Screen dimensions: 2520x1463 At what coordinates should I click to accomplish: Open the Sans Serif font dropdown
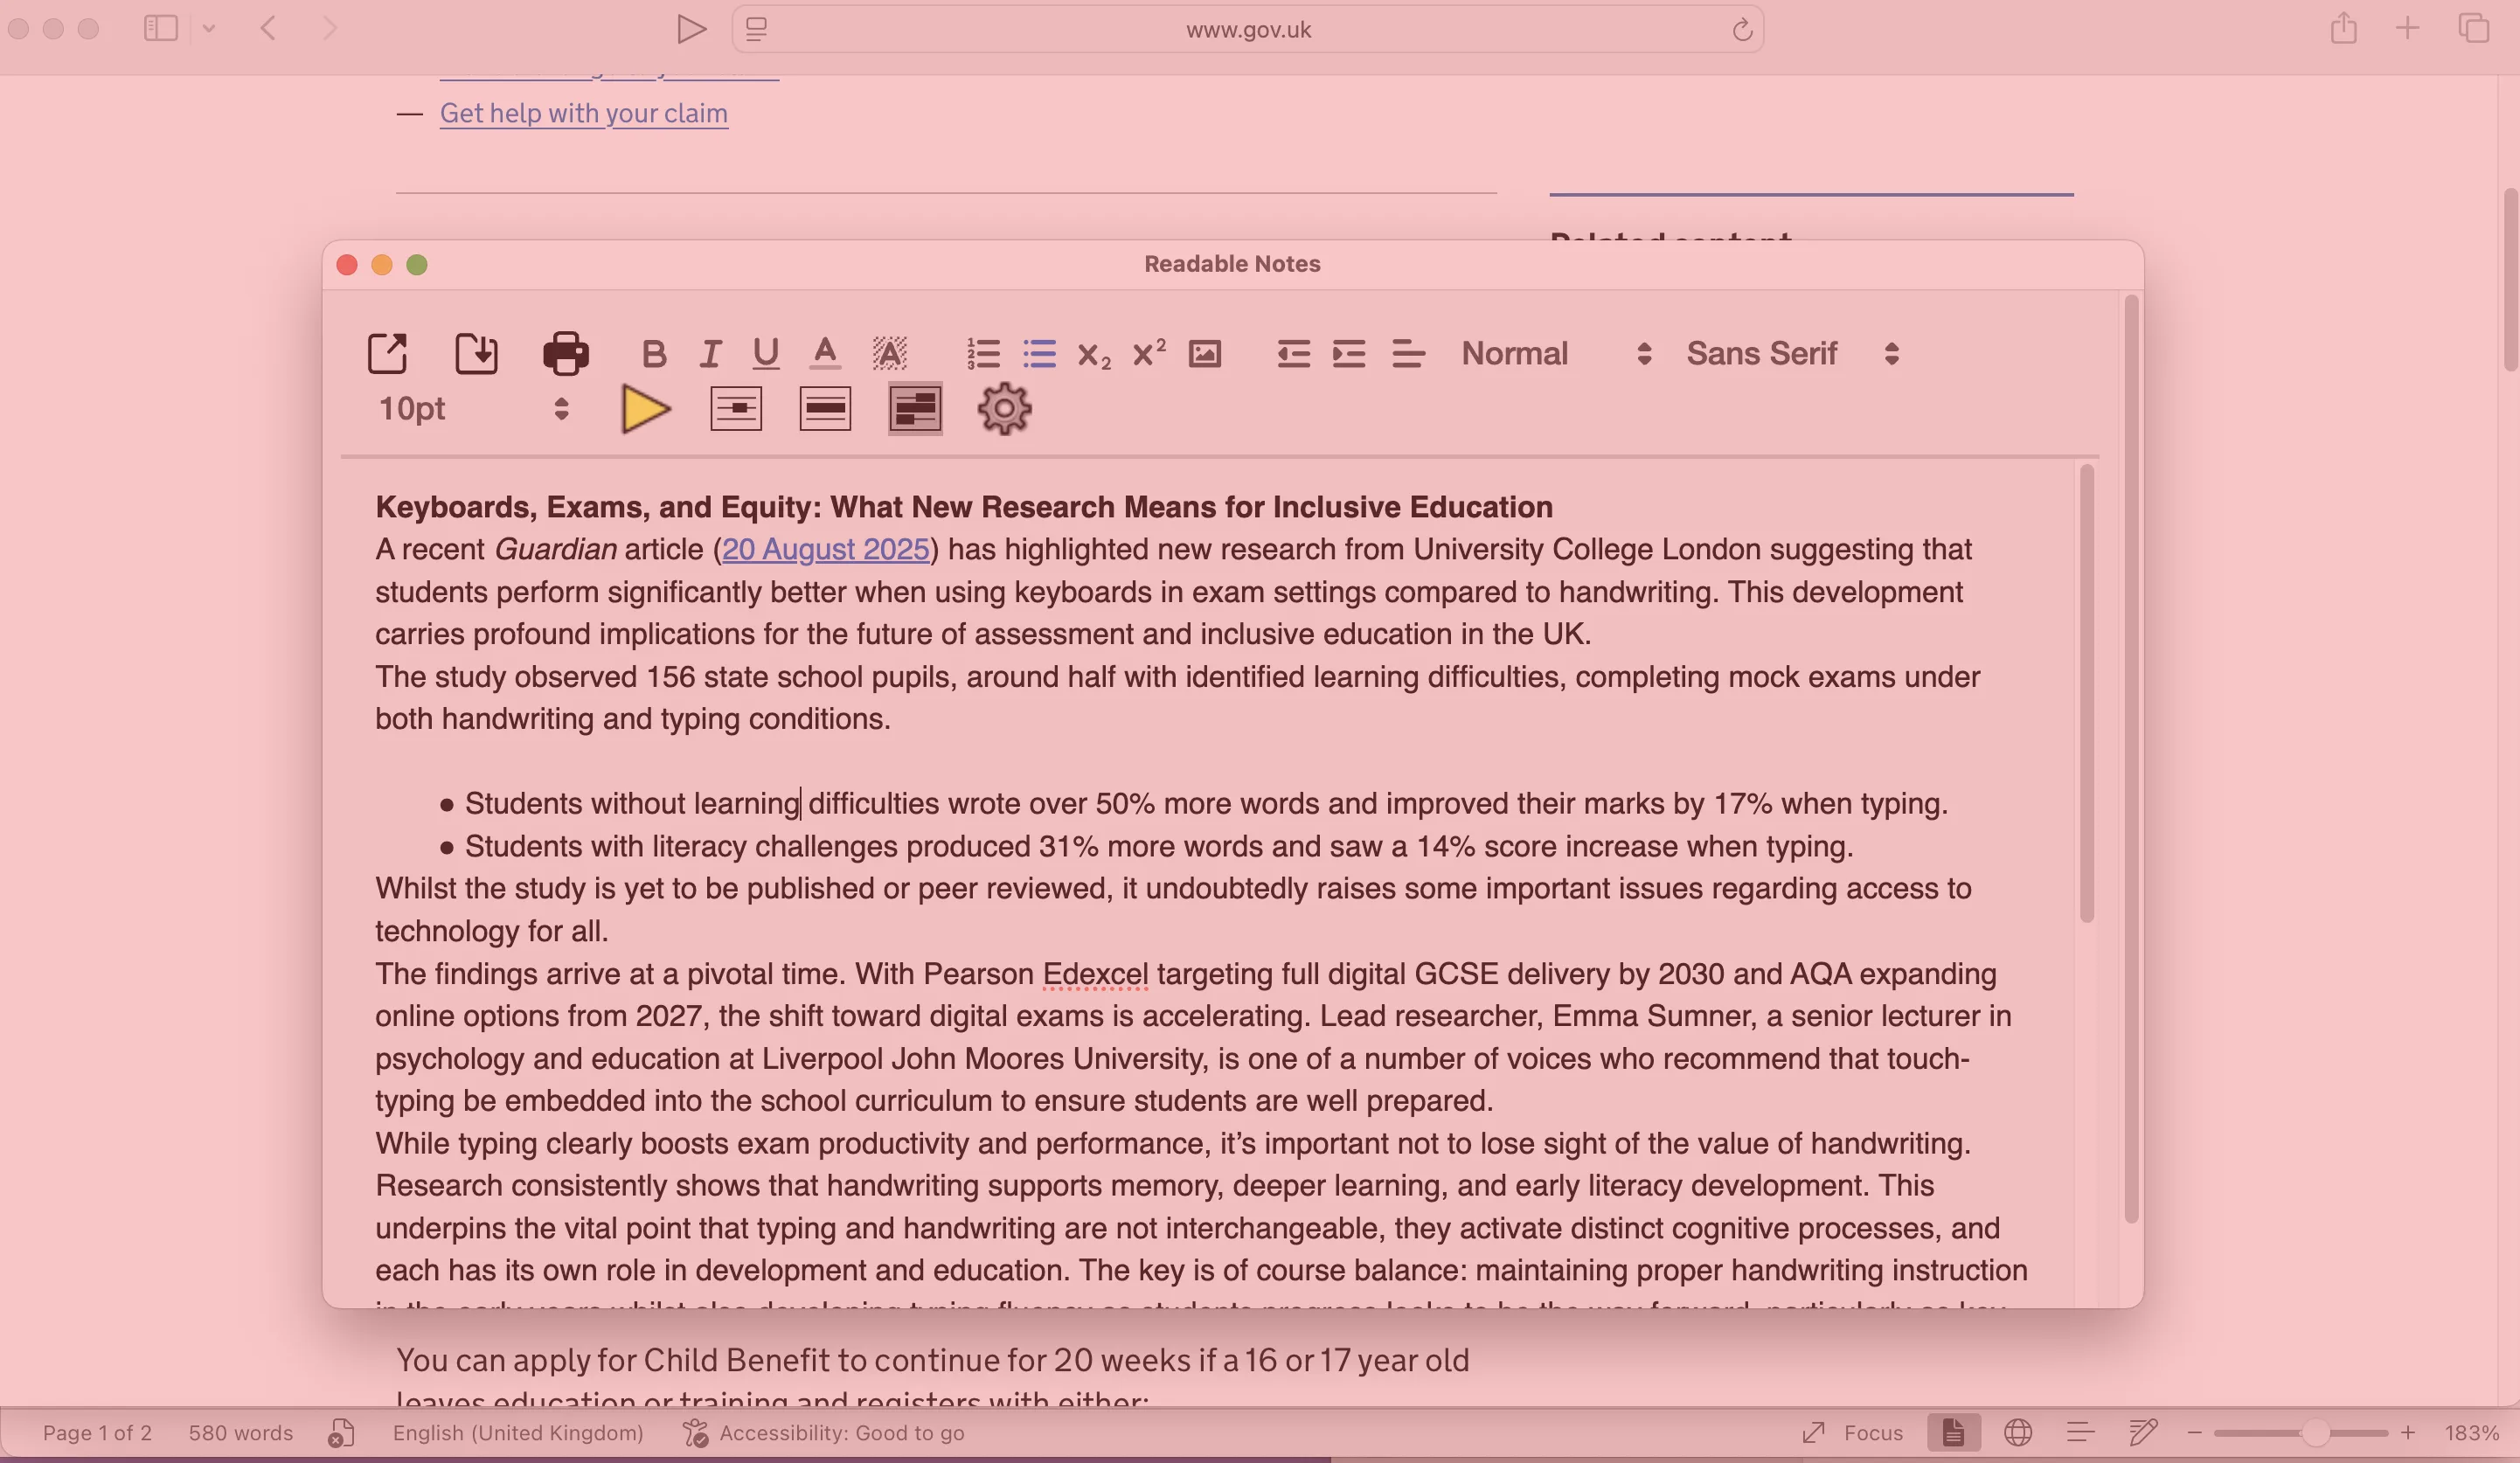tap(1791, 353)
